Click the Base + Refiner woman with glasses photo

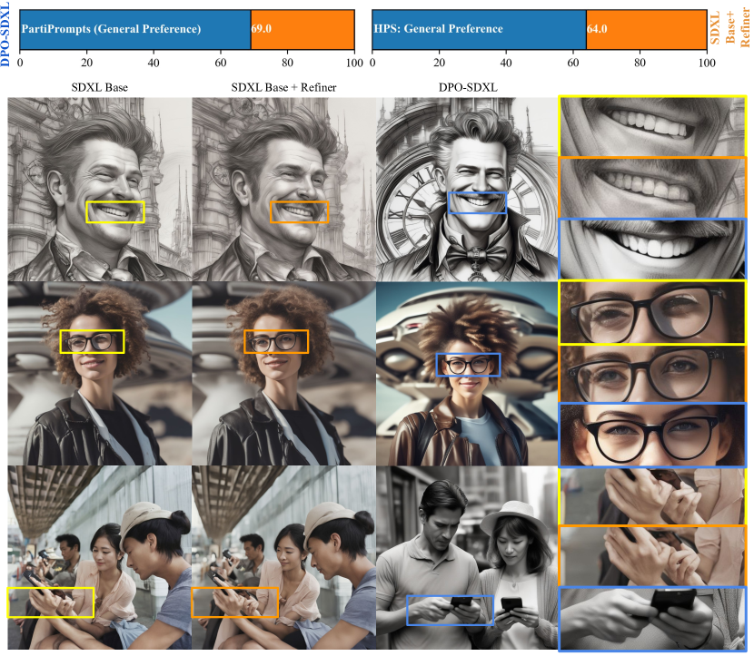pos(283,373)
